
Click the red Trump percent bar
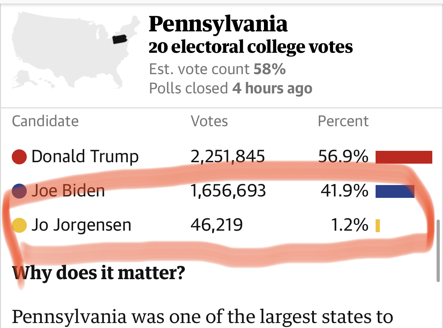tap(404, 157)
